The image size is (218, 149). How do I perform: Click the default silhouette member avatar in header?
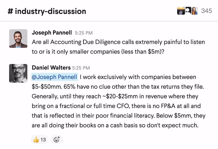[189, 11]
